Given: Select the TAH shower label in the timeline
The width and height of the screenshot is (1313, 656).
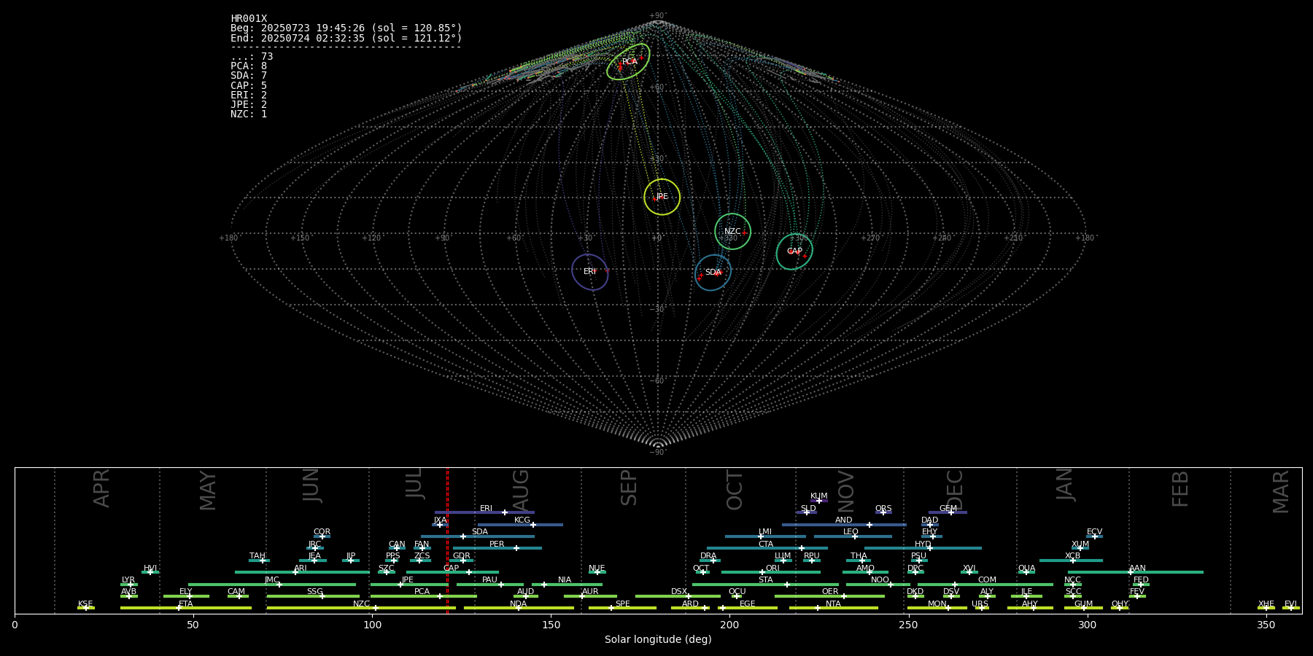Looking at the screenshot, I should click(257, 556).
